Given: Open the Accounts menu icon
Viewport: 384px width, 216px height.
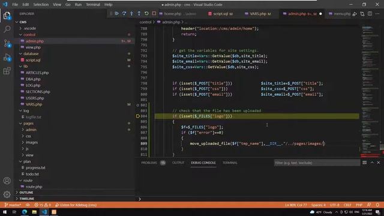Looking at the screenshot, I should coord(7,181).
